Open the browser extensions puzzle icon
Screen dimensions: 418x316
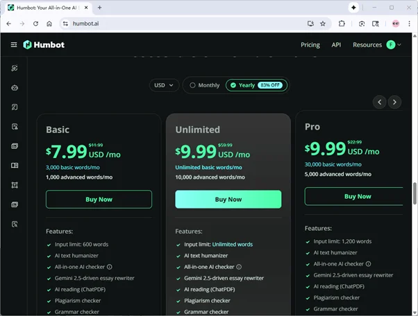click(x=342, y=23)
